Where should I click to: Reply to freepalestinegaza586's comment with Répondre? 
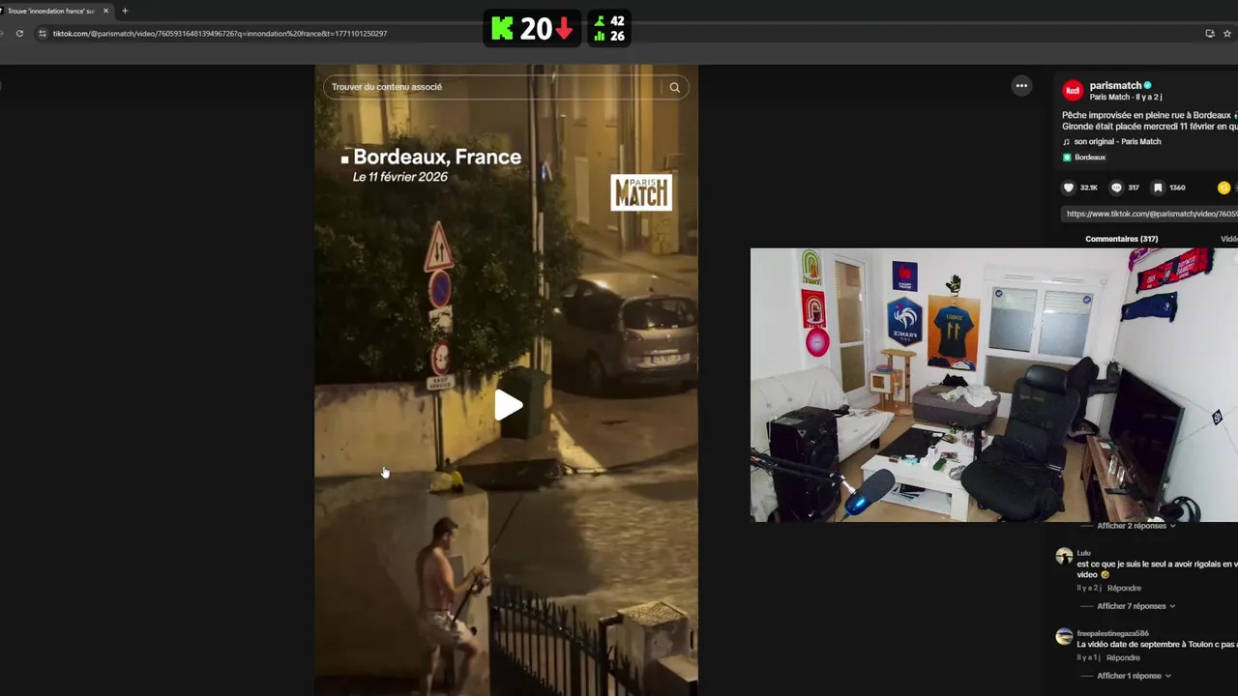pos(1123,657)
